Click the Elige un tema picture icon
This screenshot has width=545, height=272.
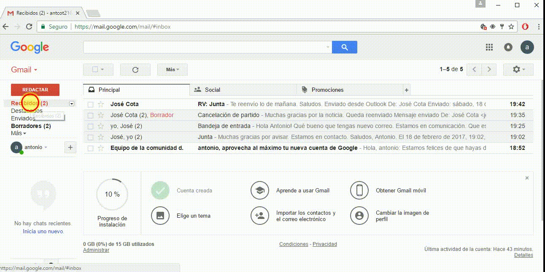(x=160, y=216)
